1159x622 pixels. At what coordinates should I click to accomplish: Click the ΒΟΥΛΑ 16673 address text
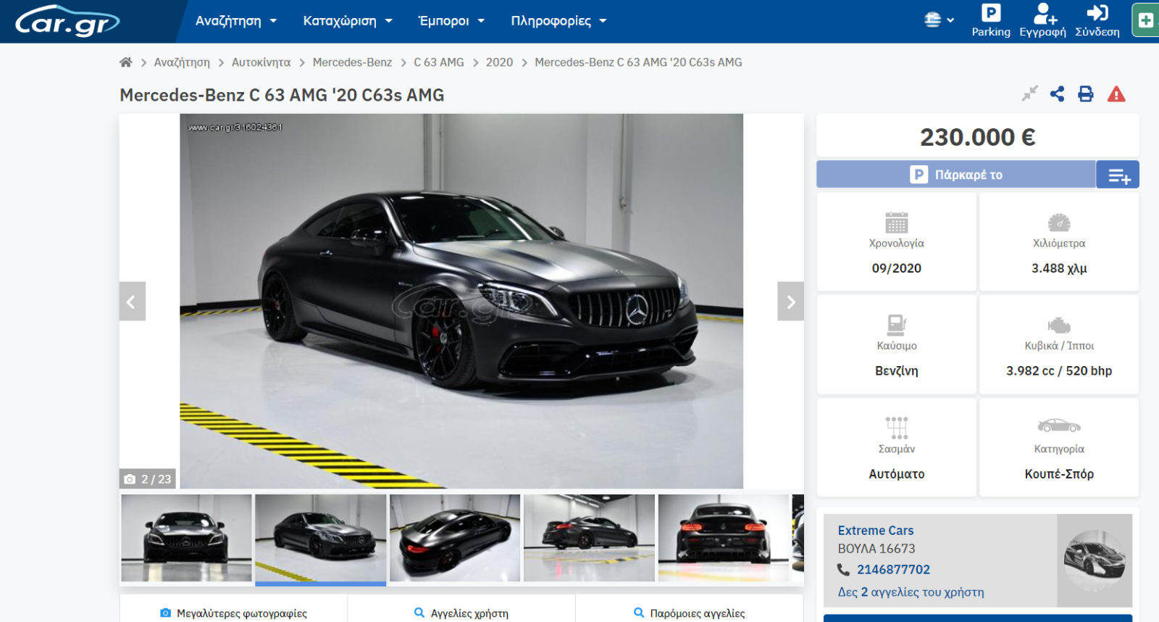click(876, 549)
